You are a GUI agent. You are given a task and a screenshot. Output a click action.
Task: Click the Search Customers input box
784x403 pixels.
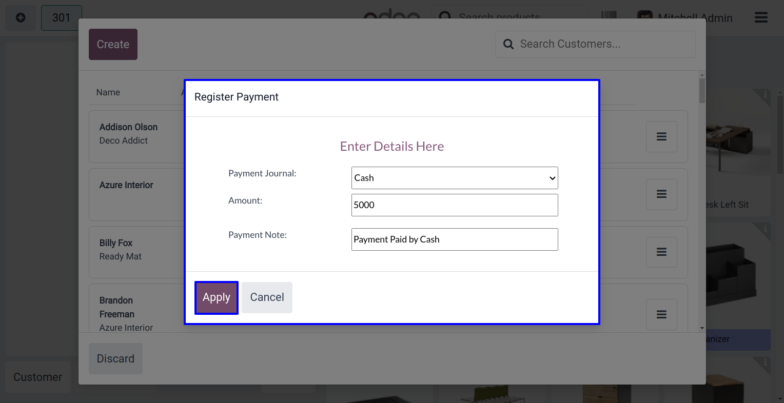coord(595,44)
